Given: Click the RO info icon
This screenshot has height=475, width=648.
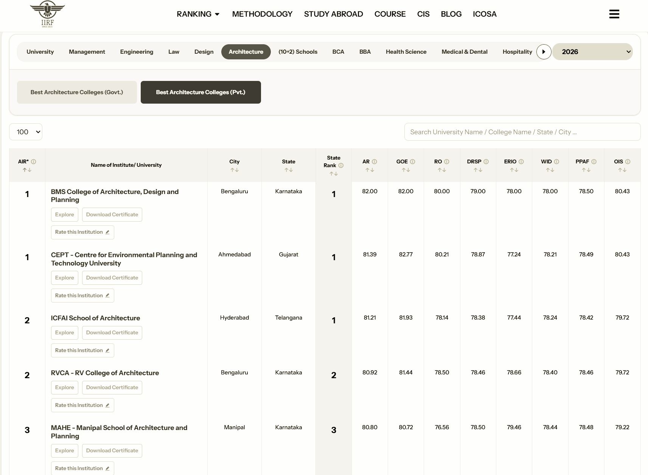Looking at the screenshot, I should (447, 161).
